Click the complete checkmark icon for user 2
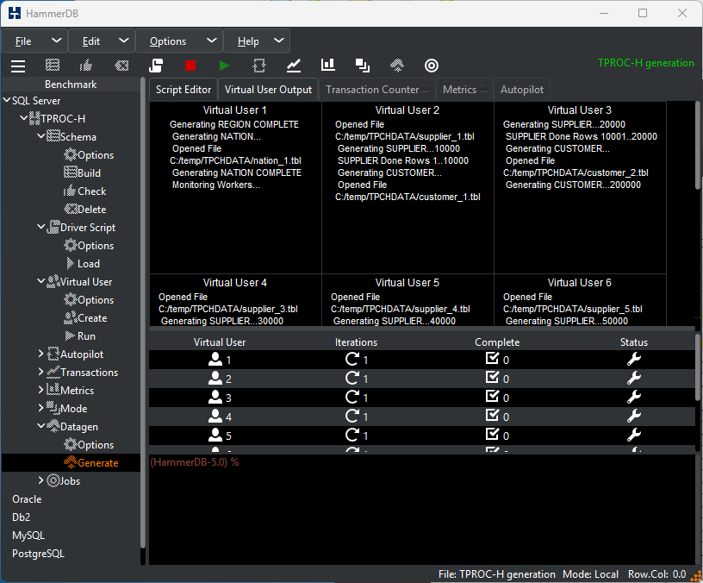This screenshot has width=703, height=583. (492, 378)
